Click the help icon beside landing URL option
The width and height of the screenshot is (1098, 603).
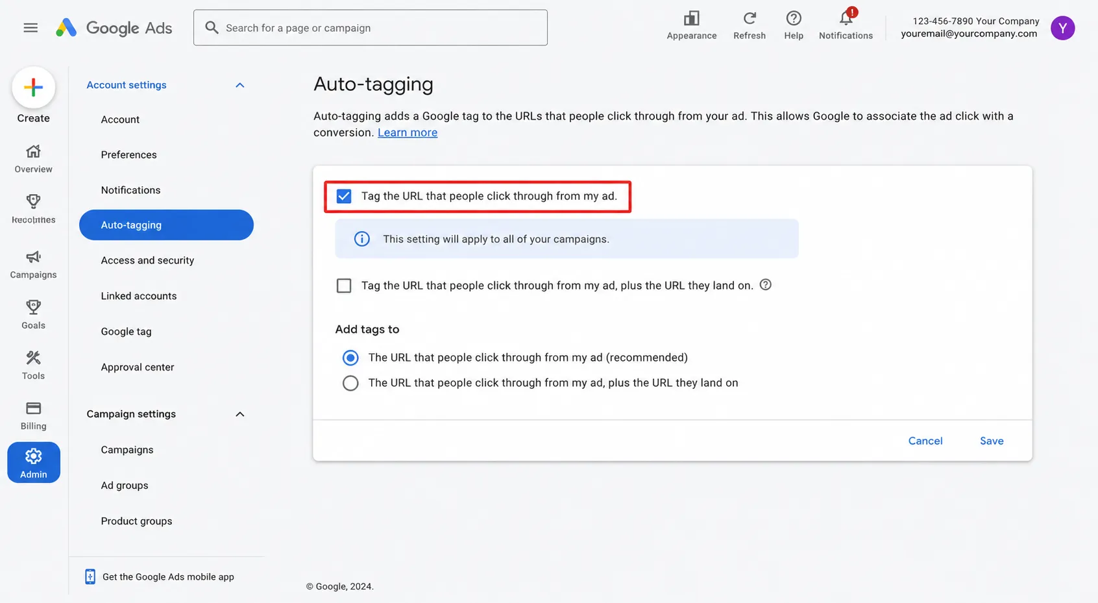click(766, 285)
